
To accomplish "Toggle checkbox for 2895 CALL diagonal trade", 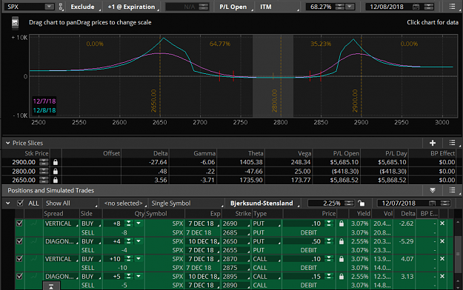I will 19,277.
